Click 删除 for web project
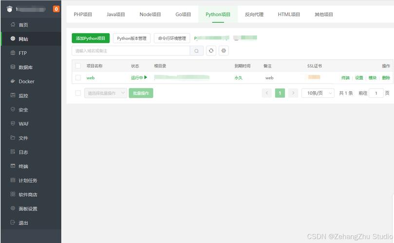 (x=386, y=78)
